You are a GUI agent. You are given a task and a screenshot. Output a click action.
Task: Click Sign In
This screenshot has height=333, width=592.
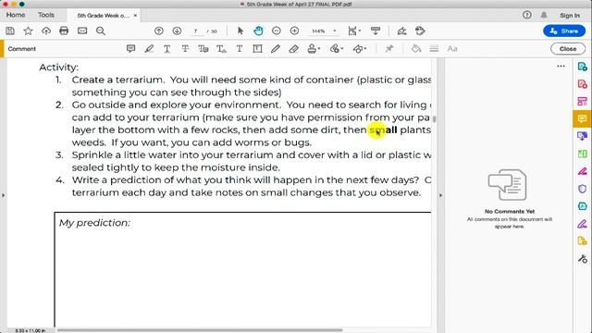[570, 15]
